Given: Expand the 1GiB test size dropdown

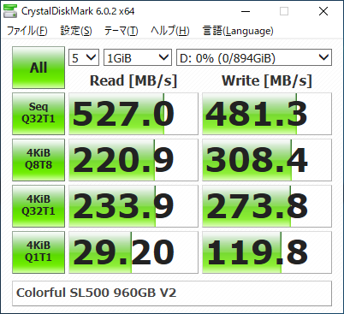Looking at the screenshot, I should tap(138, 58).
